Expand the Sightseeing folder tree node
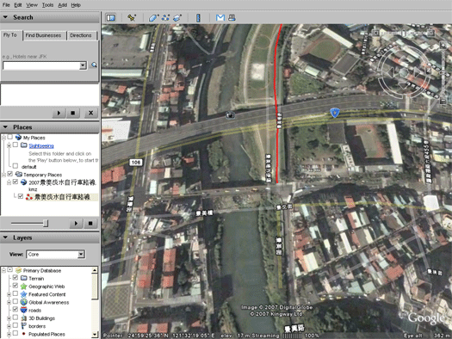 click(9, 145)
